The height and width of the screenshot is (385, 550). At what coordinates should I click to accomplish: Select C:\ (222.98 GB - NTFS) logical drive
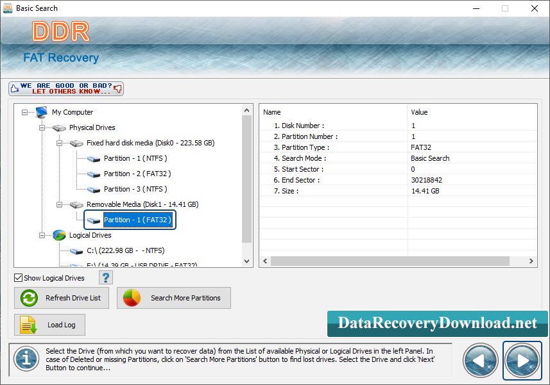pos(126,250)
